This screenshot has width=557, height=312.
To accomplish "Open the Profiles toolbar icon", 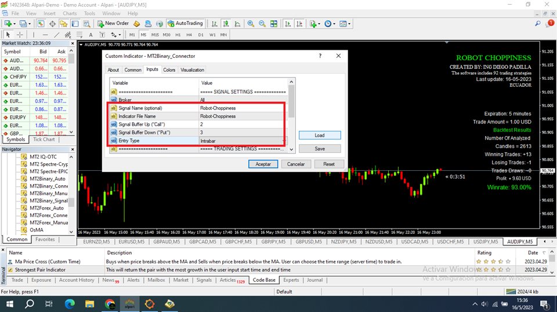I will coord(23,23).
